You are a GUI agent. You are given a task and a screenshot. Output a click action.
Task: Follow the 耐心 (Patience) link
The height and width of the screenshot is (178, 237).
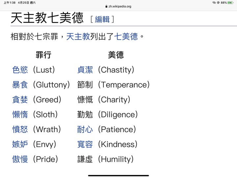(85, 130)
